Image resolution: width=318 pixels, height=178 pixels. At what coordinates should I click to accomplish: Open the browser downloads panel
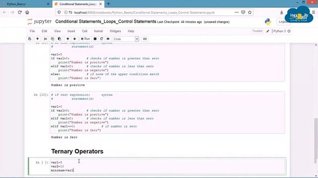tap(282, 12)
